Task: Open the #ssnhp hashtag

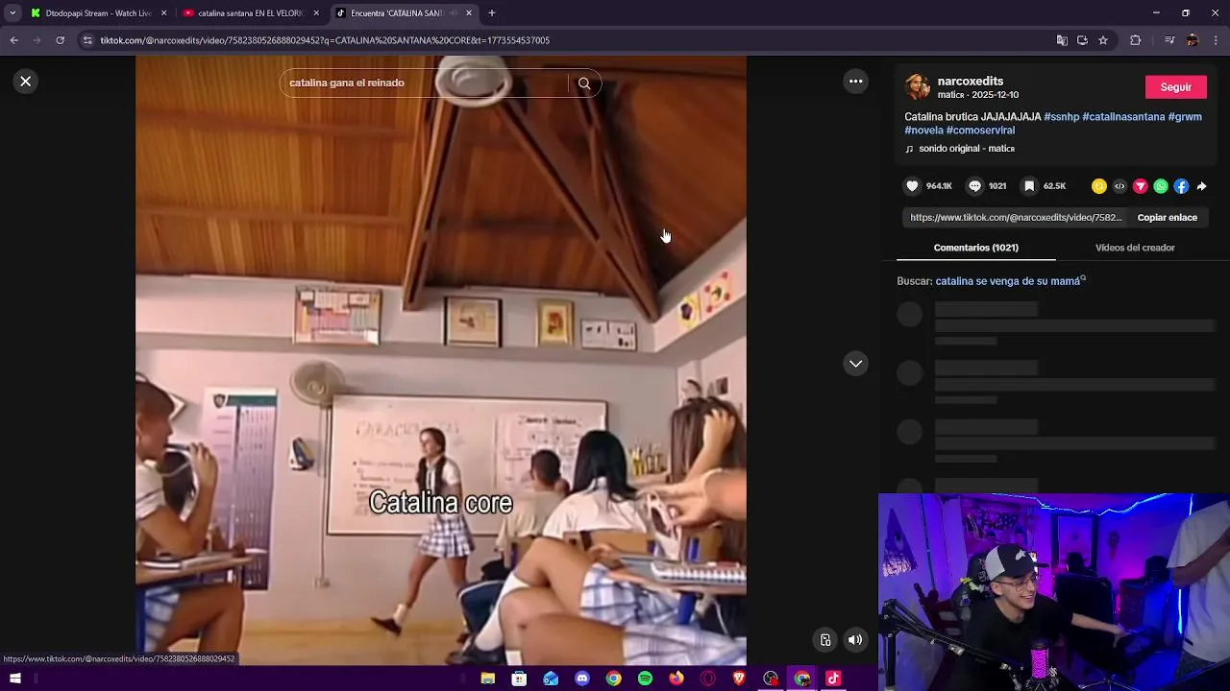Action: click(x=1062, y=117)
